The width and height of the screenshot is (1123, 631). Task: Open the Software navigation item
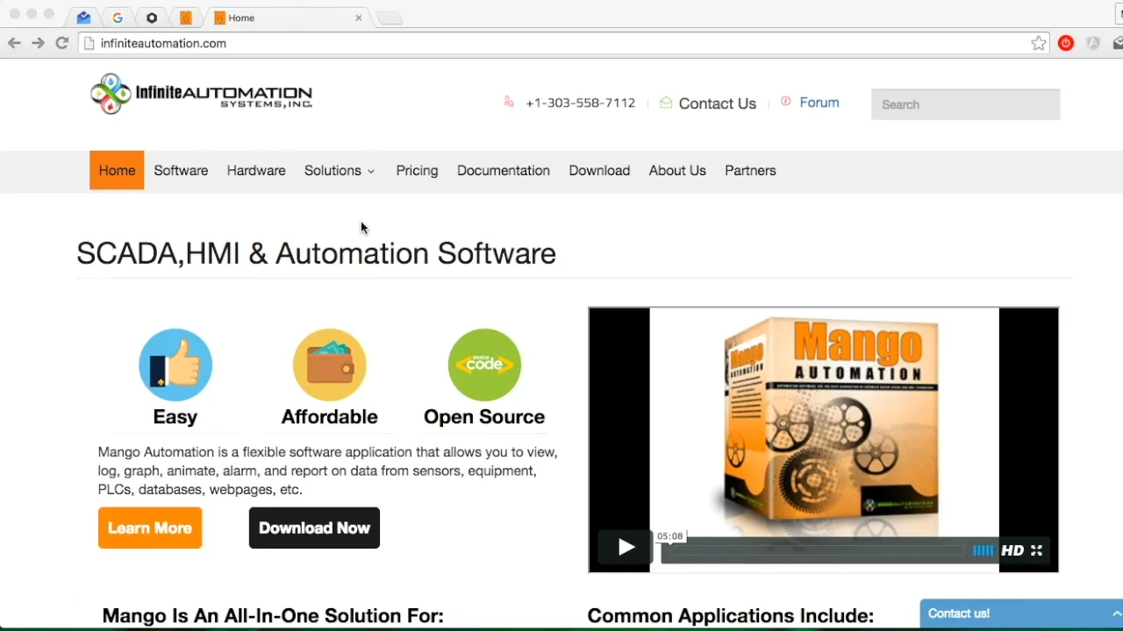tap(181, 171)
